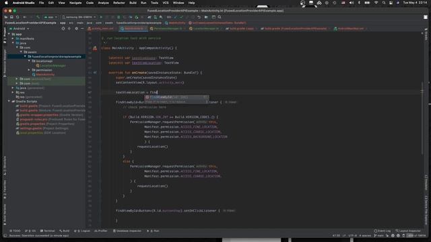Click the Save All toolbar icon
The image size is (431, 242).
click(11, 17)
